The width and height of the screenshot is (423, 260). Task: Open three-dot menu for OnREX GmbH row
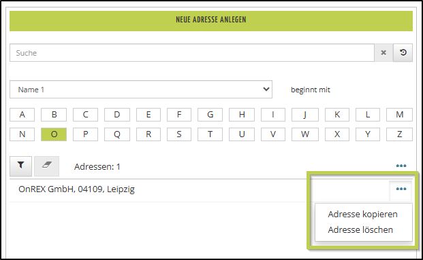pos(401,189)
